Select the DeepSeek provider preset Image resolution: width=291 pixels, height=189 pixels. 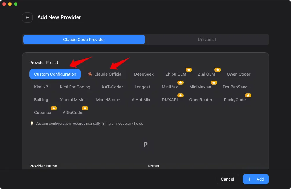144,74
